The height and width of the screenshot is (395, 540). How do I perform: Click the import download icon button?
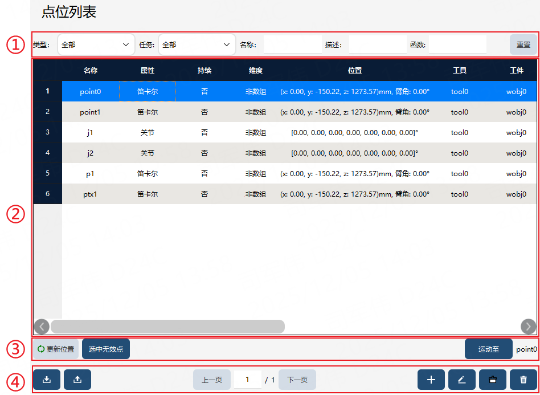pyautogui.click(x=47, y=380)
